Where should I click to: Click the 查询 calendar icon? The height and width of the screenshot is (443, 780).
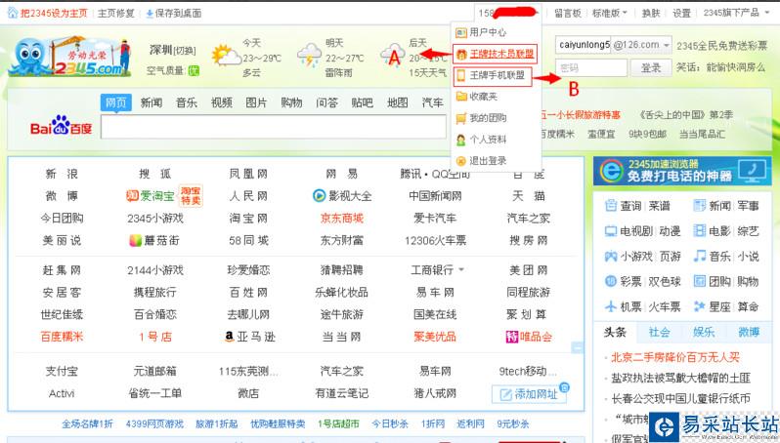610,205
